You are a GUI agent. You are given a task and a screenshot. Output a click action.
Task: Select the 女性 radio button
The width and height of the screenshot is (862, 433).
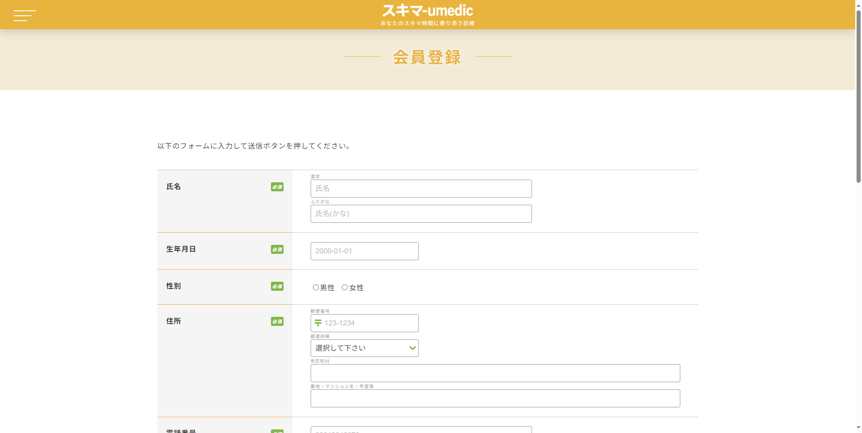(x=344, y=288)
